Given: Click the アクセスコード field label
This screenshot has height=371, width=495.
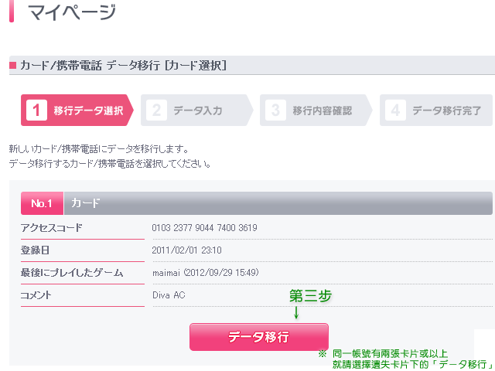Looking at the screenshot, I should tap(52, 228).
